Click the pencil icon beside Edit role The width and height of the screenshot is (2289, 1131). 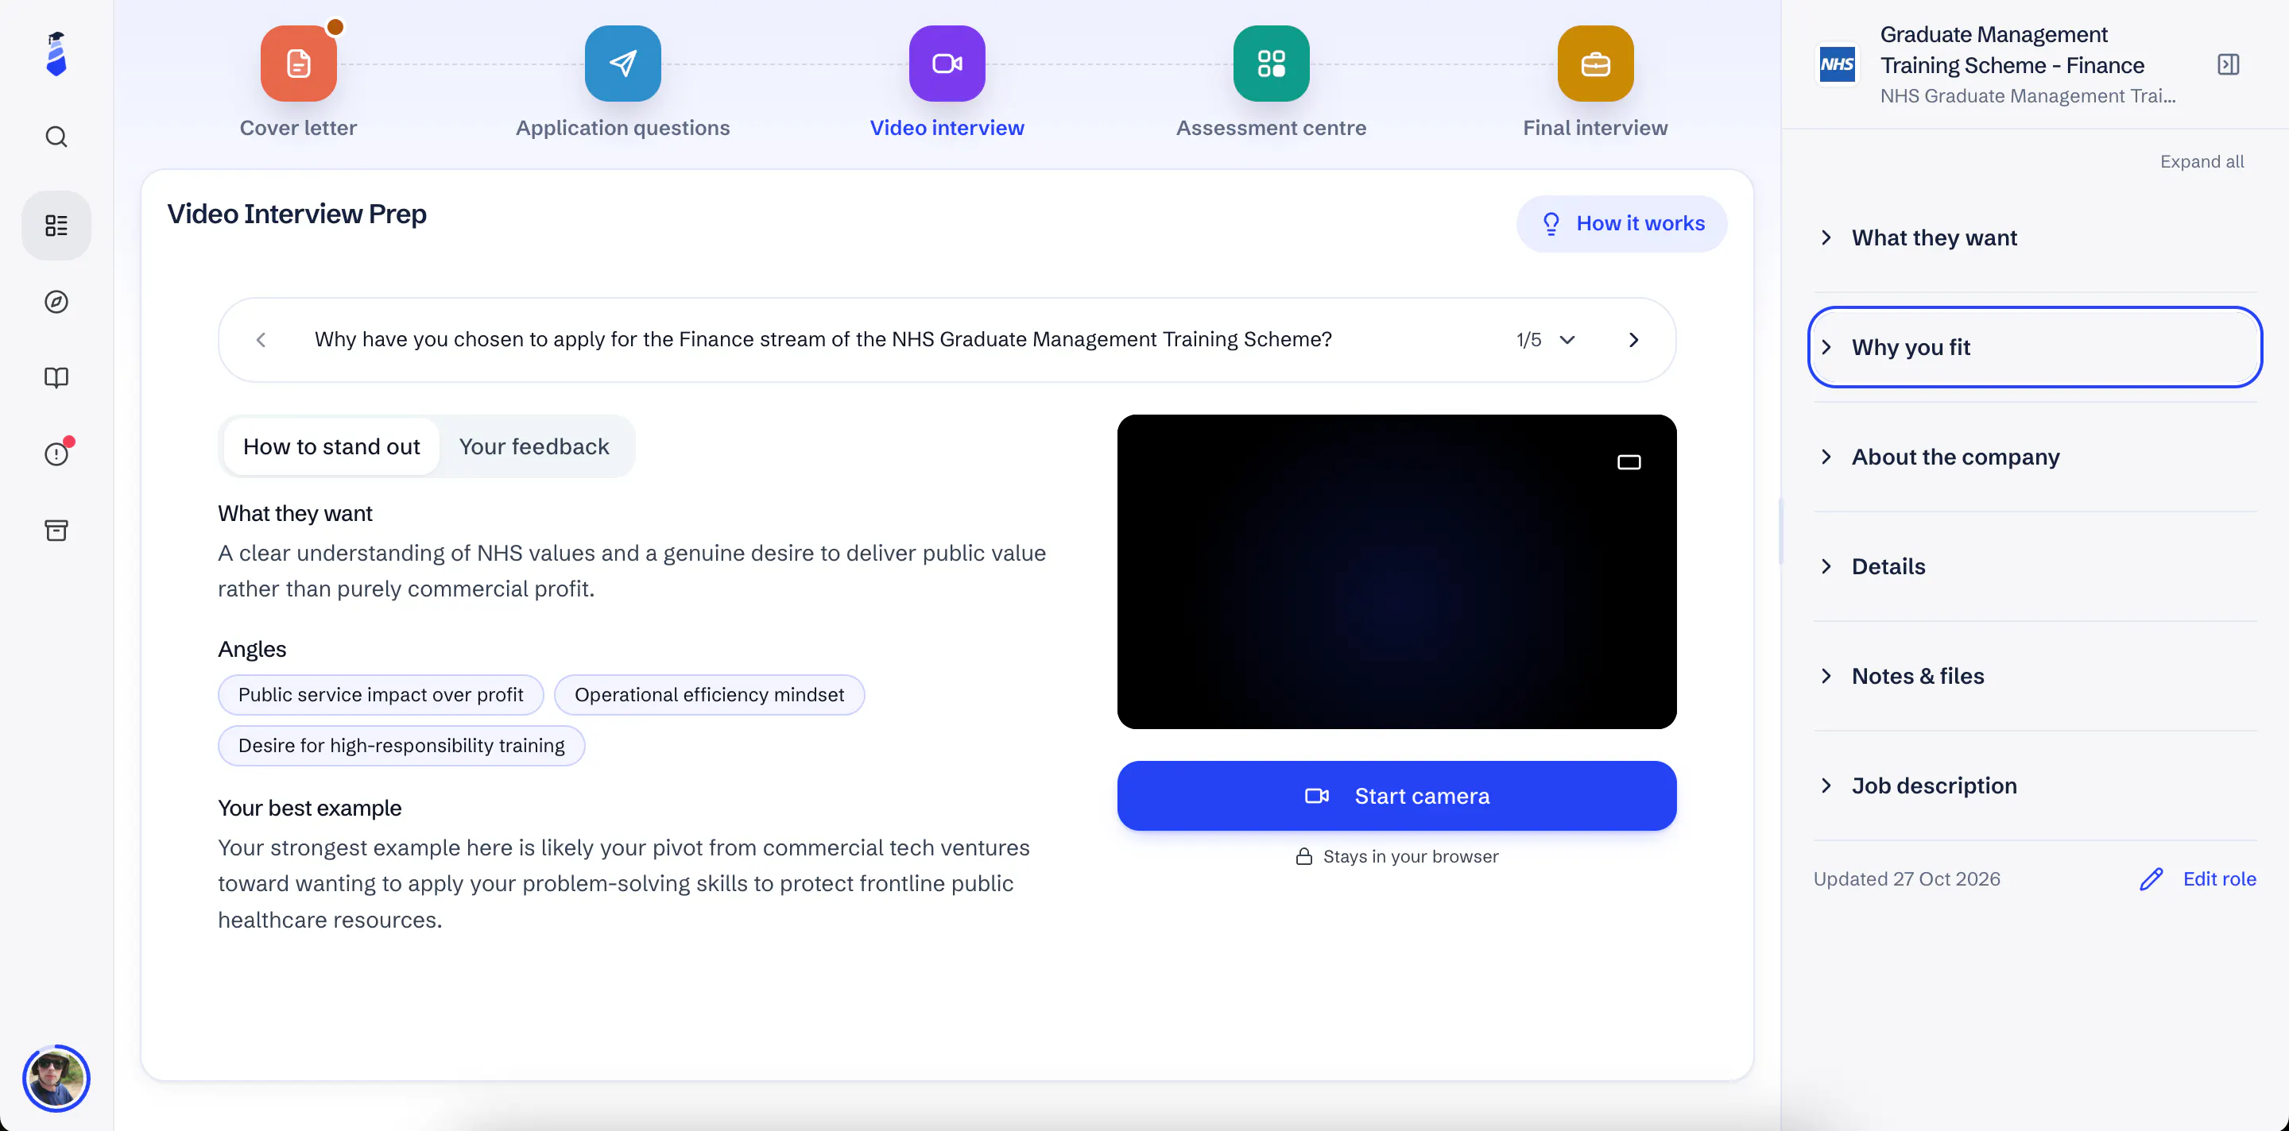click(x=2152, y=879)
